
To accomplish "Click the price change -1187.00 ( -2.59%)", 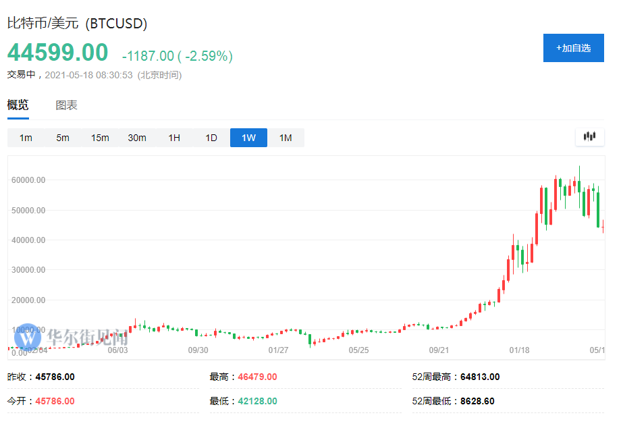I will click(x=178, y=56).
